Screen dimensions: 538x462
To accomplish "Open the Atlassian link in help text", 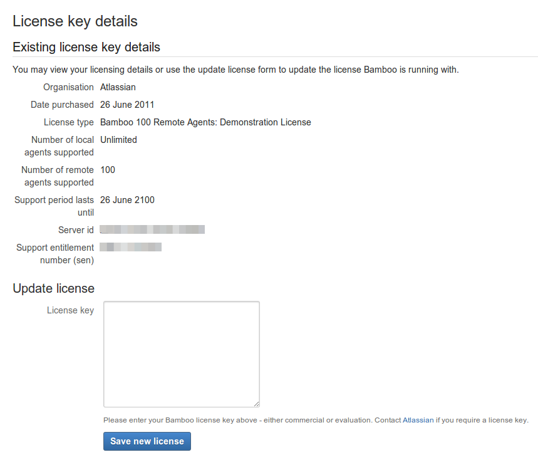I will click(418, 420).
